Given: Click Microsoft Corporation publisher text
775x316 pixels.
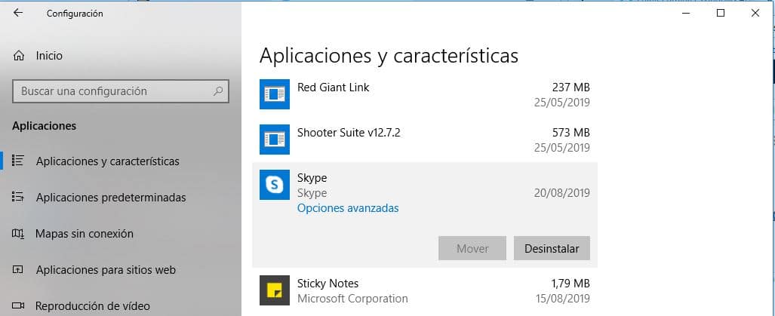Looking at the screenshot, I should pyautogui.click(x=352, y=299).
